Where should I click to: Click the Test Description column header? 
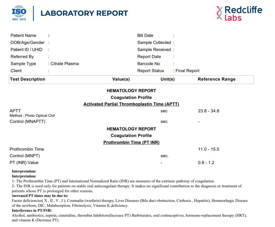click(28, 79)
